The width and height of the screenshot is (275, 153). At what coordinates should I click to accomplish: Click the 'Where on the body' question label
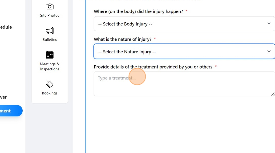(x=138, y=11)
